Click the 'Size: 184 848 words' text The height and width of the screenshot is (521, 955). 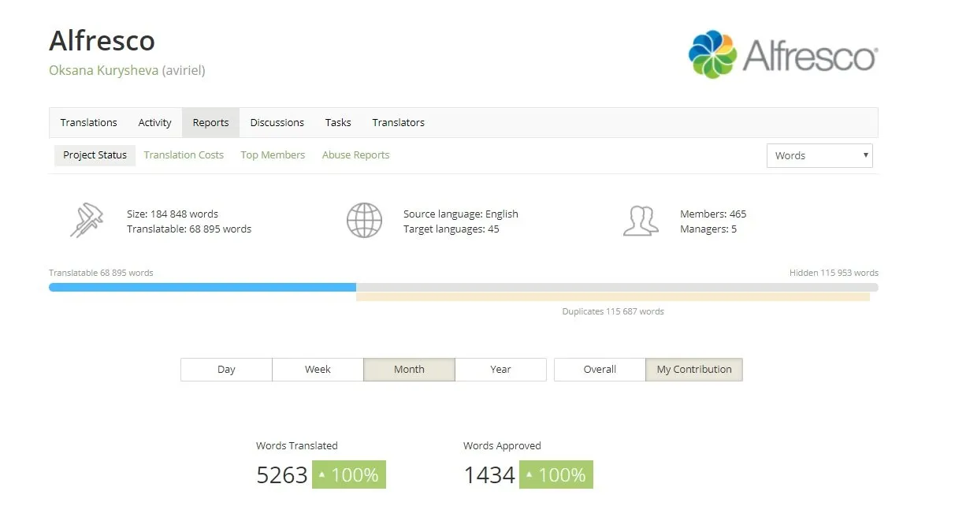[x=173, y=214]
